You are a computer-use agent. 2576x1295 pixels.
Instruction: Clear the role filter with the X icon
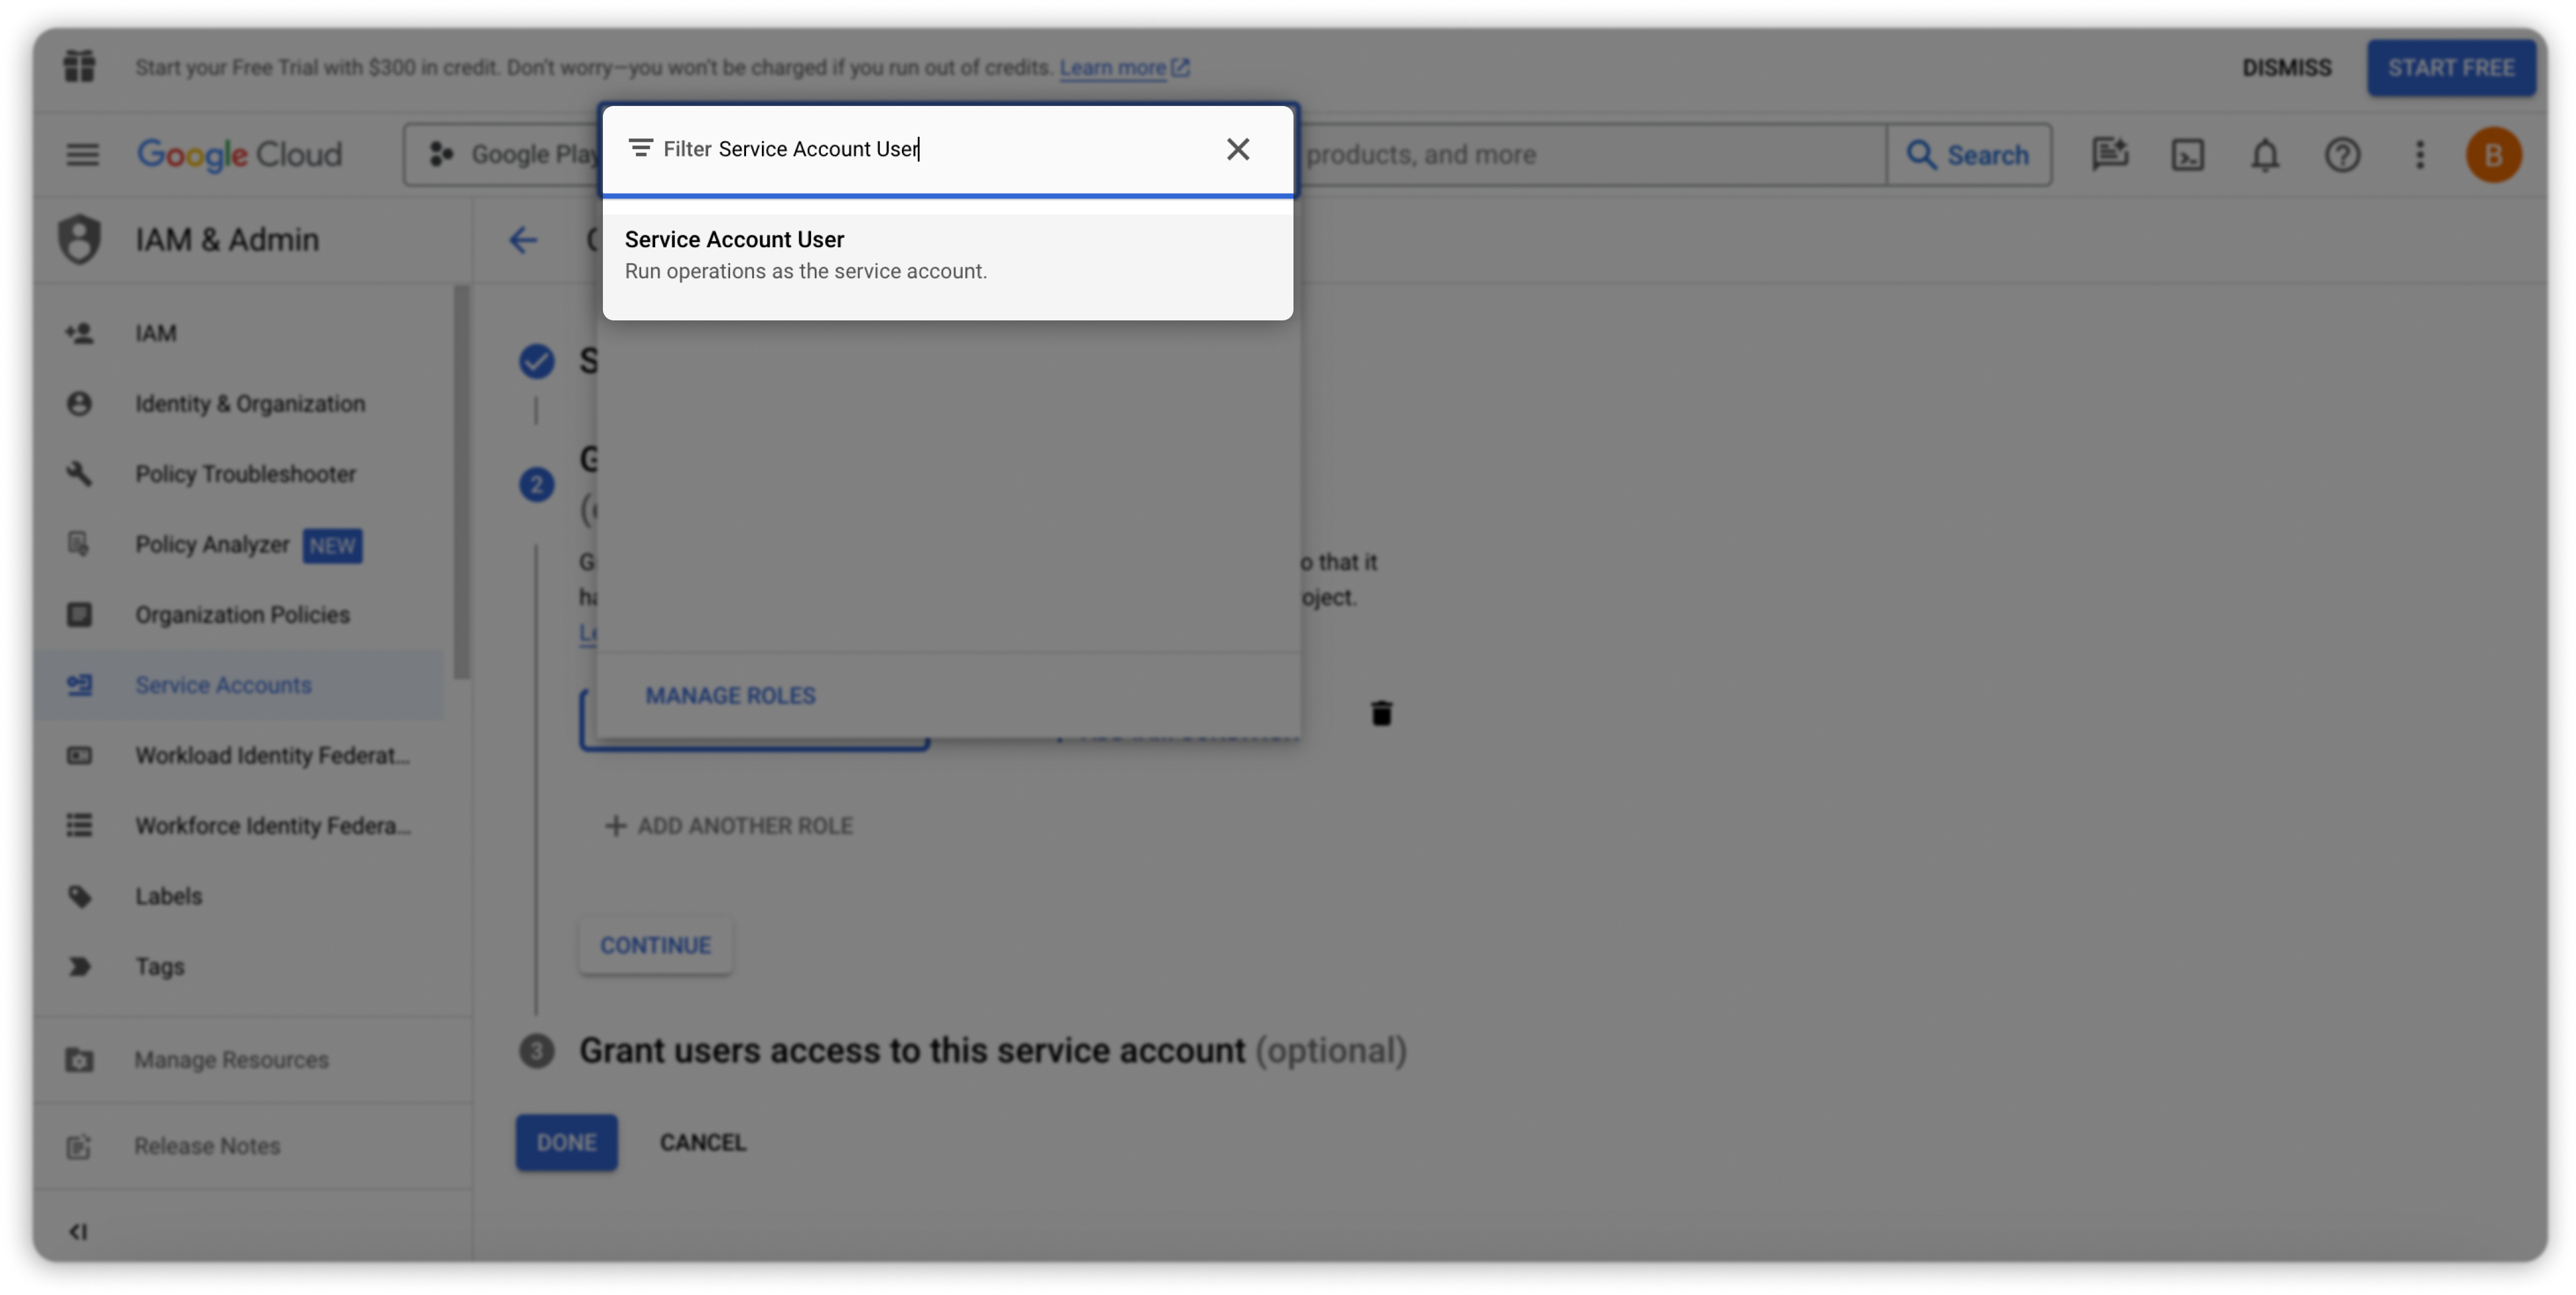click(1237, 149)
